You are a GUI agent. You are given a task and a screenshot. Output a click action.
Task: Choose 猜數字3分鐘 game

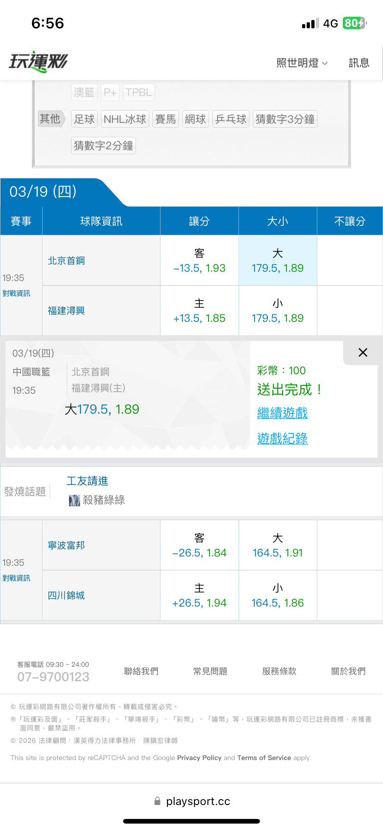285,119
